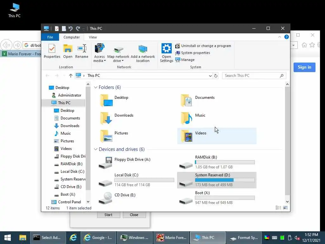Select Music in the navigation pane

point(63,133)
